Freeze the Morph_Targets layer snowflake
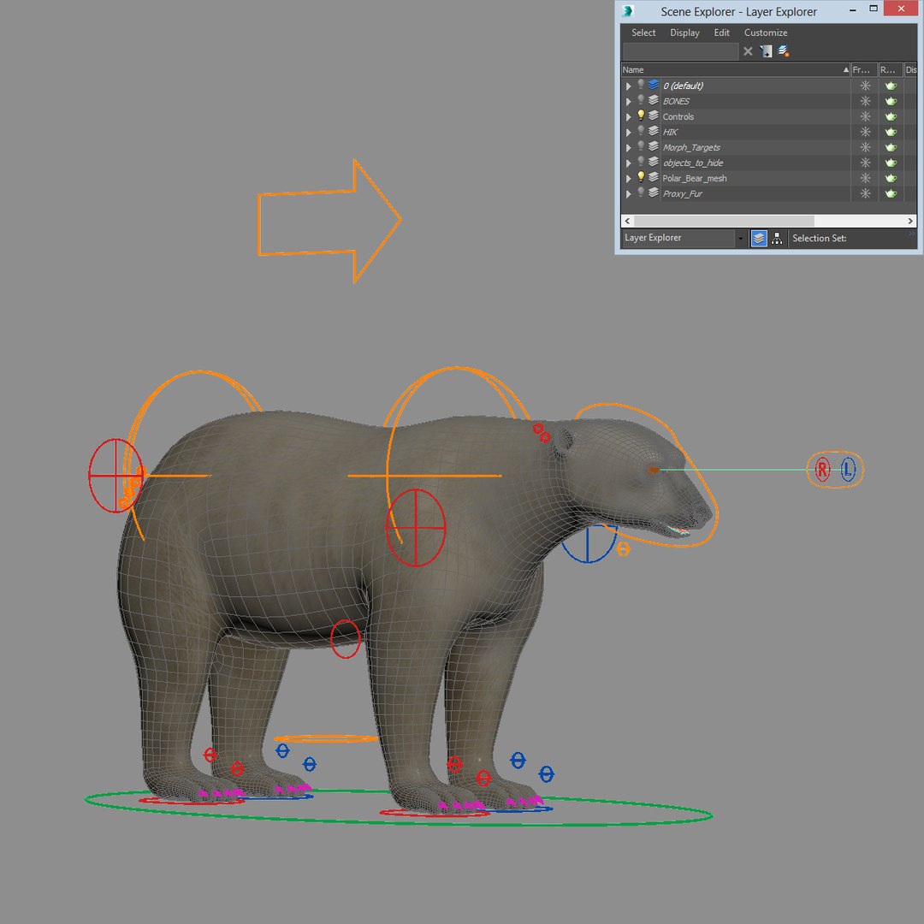The width and height of the screenshot is (924, 924). [x=864, y=147]
